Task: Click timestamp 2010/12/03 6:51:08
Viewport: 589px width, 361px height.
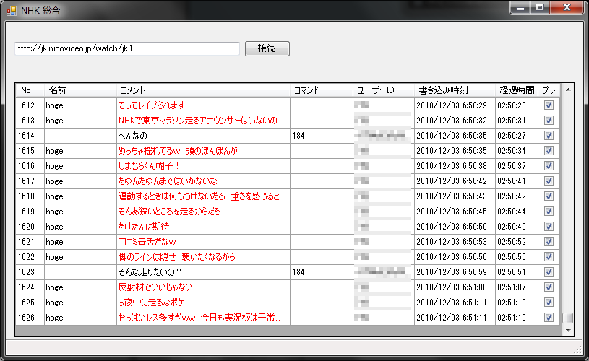Action: [452, 287]
